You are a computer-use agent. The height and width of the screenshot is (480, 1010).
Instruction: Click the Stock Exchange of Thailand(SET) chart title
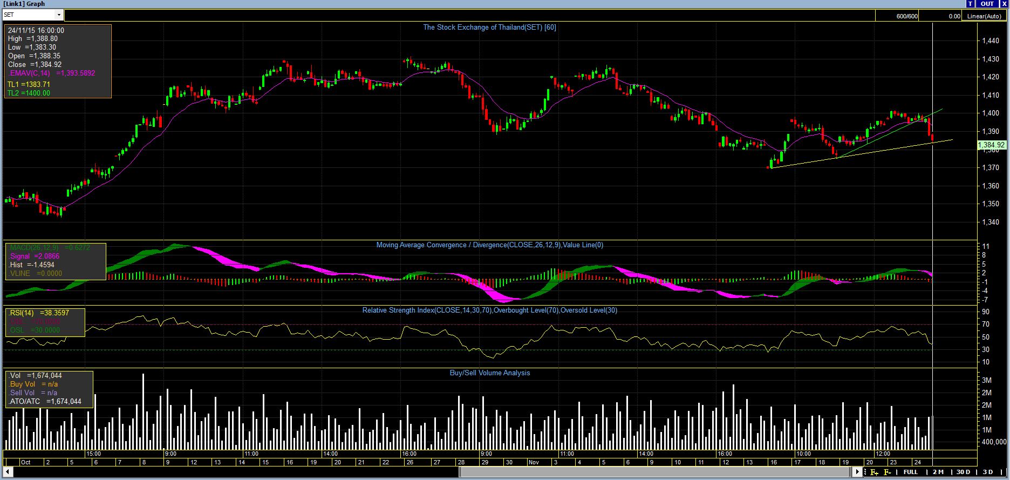click(489, 27)
